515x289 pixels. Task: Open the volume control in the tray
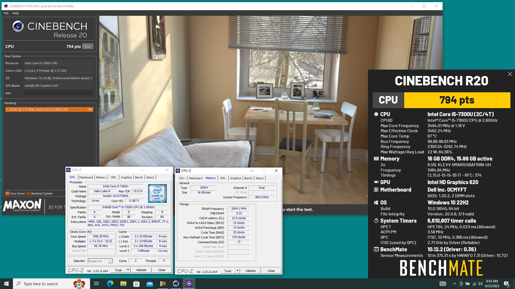(x=480, y=284)
